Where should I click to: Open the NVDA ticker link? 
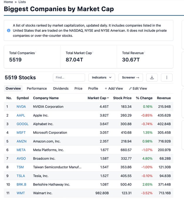(x=21, y=107)
